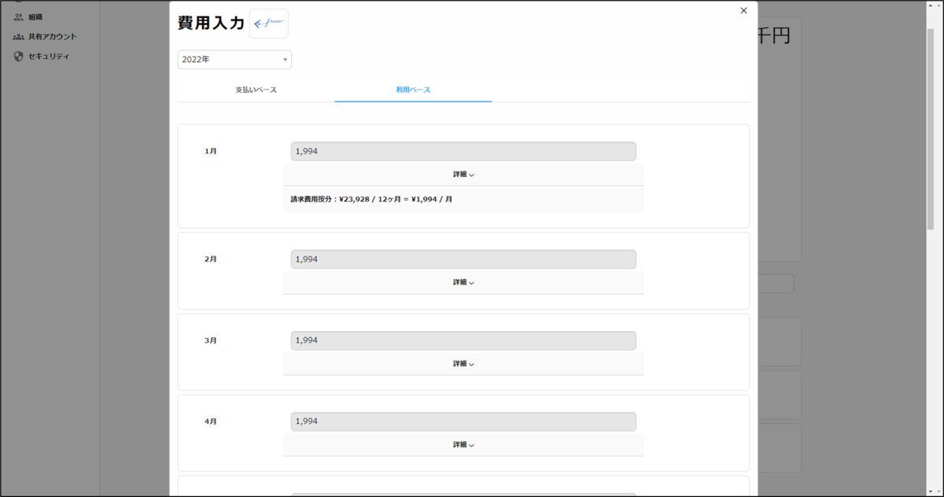Click the 2月 label
Image resolution: width=944 pixels, height=497 pixels.
pyautogui.click(x=210, y=259)
